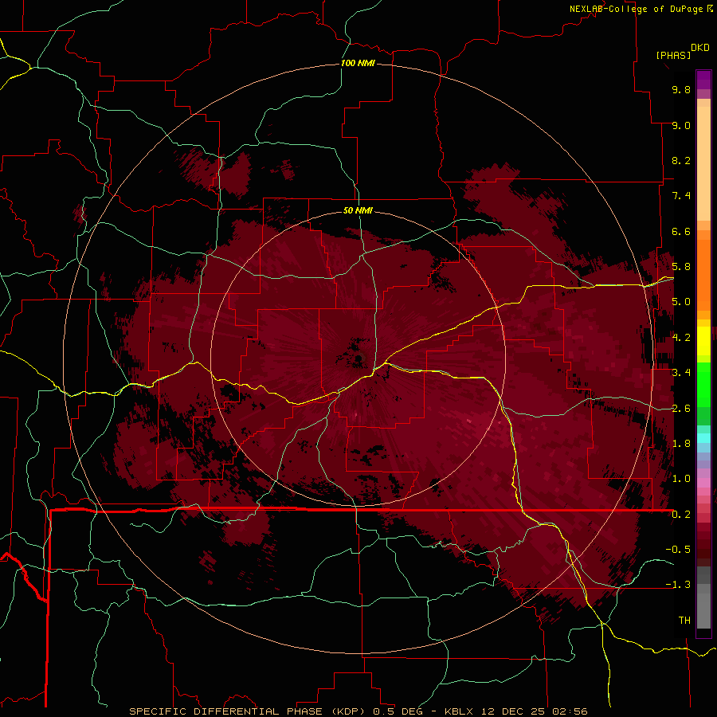
Task: Click the SPECIFIC DIFFERENTIAL PHASE (KDP) caption text
Action: point(249,711)
